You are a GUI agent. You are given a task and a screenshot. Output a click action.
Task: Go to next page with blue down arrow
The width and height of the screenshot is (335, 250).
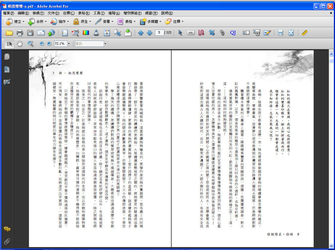click(150, 33)
